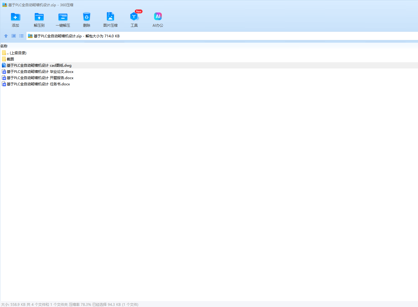
Task: Run One-click Extract (一键解压)
Action: [x=63, y=20]
